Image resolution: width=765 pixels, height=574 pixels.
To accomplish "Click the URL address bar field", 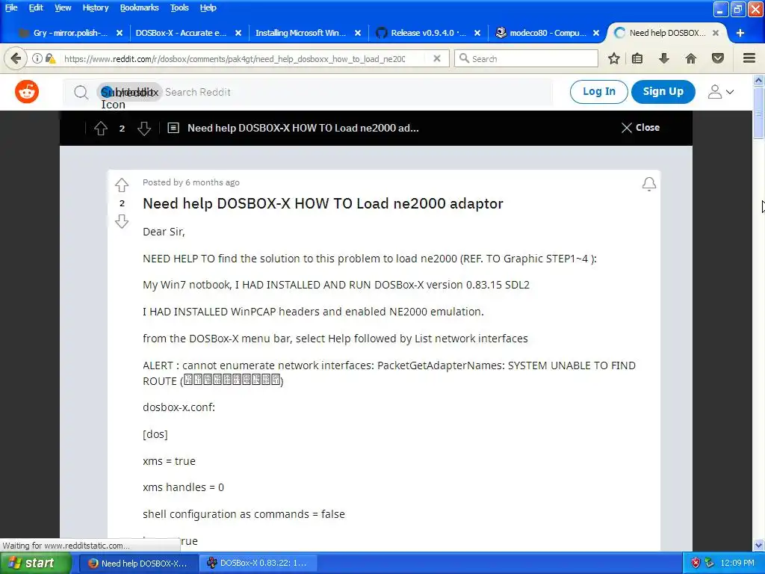I will [x=234, y=58].
